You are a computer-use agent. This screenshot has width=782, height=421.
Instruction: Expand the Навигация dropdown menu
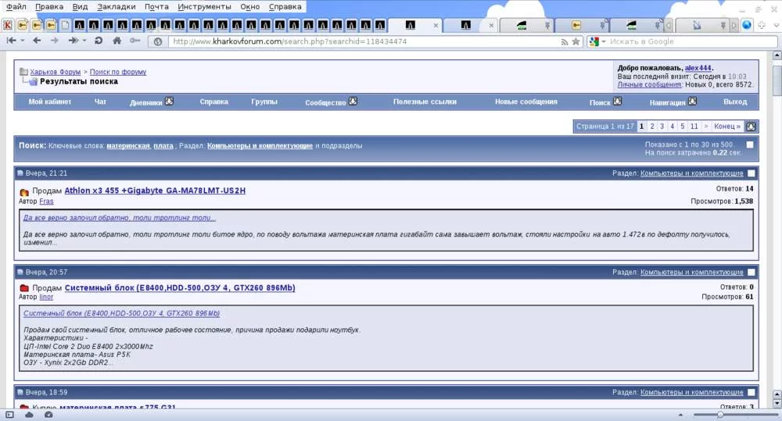point(692,101)
